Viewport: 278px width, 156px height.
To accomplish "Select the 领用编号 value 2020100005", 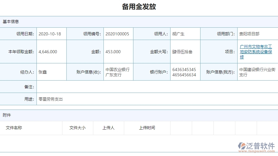I will 117,34.
